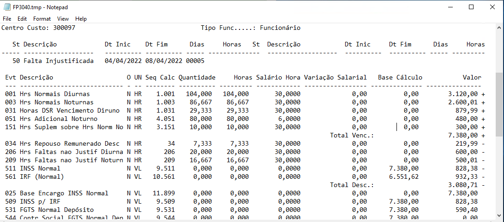Click 'Hrs Faltas nao Justif Diurna' text
Image resolution: width=504 pixels, height=222 pixels.
pos(72,152)
